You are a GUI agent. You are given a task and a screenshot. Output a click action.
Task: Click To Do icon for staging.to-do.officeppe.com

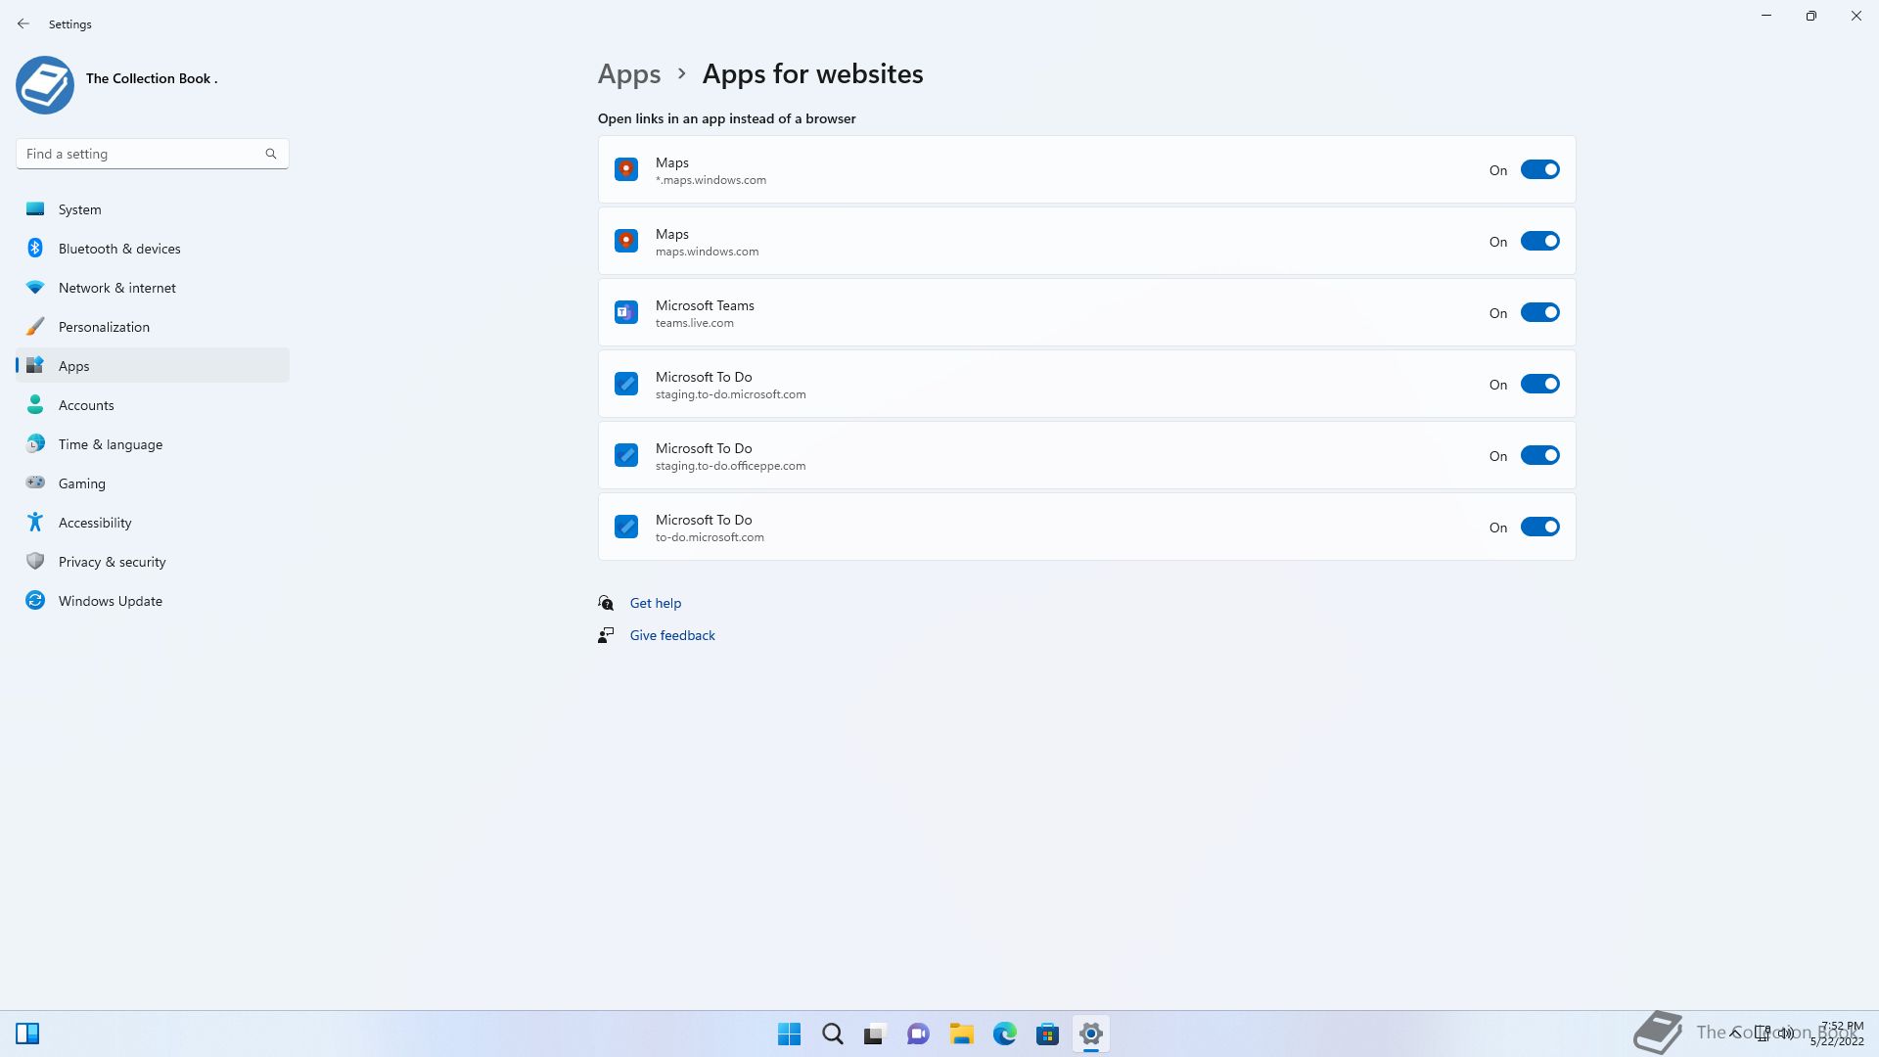[626, 455]
